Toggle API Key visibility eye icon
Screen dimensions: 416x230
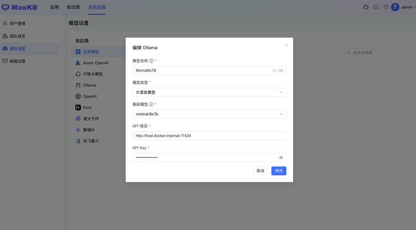pyautogui.click(x=281, y=157)
